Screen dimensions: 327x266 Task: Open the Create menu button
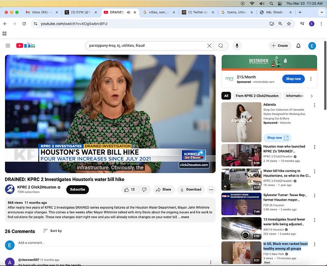279,46
